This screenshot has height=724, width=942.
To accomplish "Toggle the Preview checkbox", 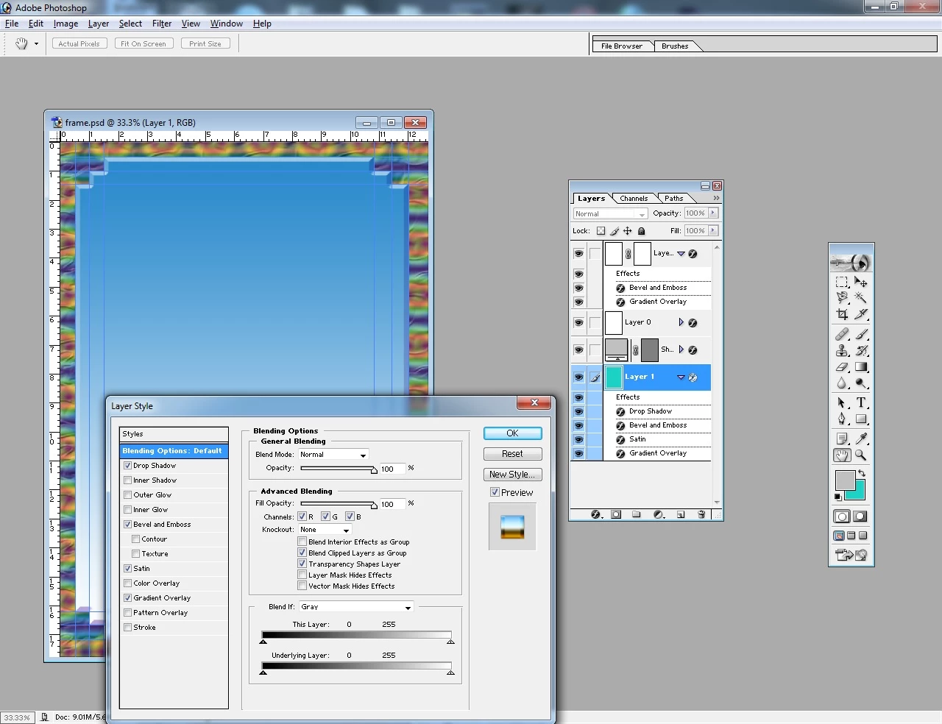I will click(495, 492).
